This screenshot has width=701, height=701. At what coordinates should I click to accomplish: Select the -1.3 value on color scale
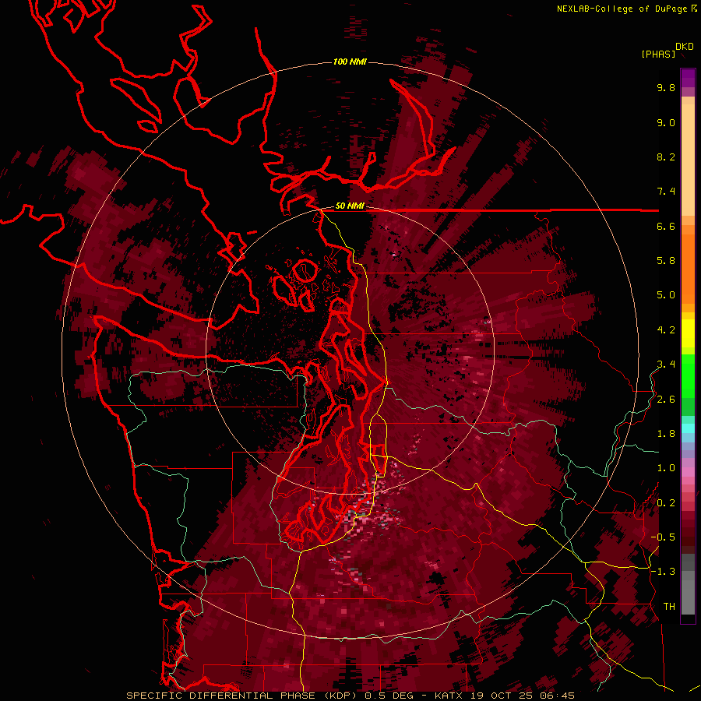(663, 572)
